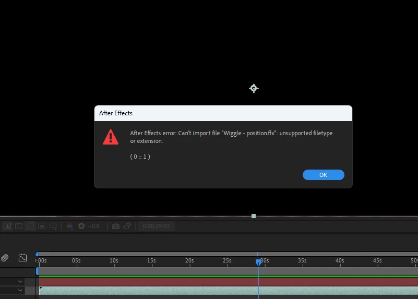Click the After Effects dialog title

coord(116,113)
